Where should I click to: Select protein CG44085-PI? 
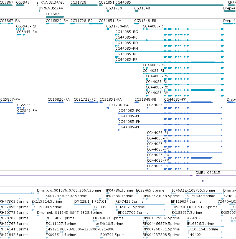(157, 105)
